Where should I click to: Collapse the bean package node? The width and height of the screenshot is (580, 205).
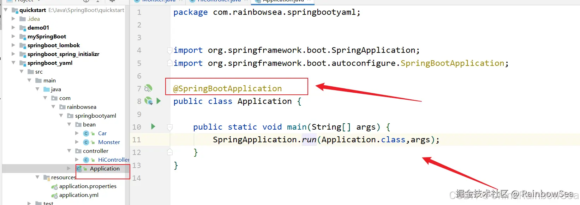pos(69,124)
